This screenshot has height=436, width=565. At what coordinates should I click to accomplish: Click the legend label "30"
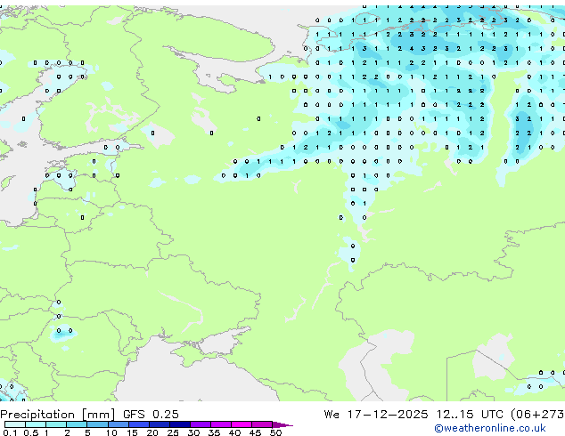pyautogui.click(x=193, y=432)
